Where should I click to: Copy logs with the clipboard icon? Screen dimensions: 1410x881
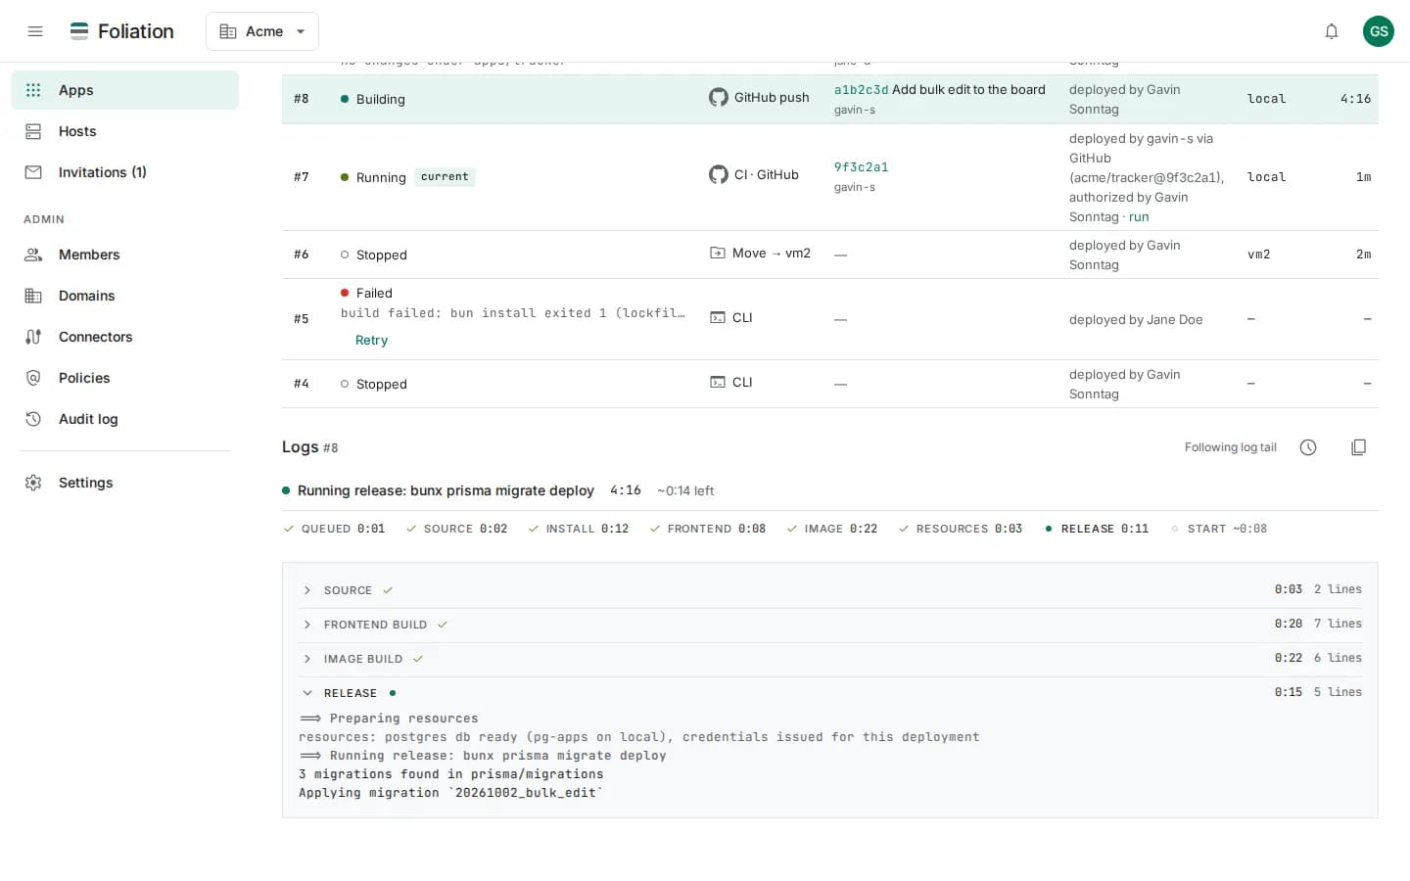1358,447
